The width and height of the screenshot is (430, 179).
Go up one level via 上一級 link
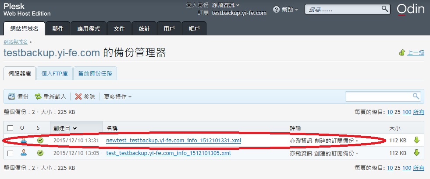[416, 53]
